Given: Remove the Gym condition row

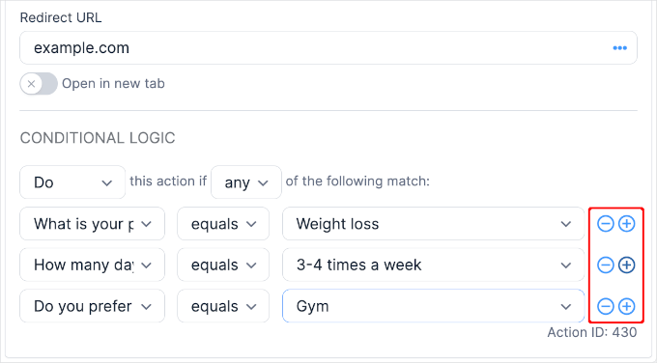Looking at the screenshot, I should tap(606, 306).
